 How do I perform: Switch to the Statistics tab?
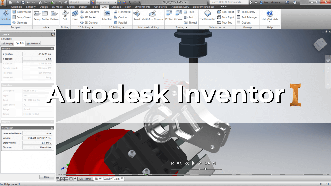pos(33,43)
